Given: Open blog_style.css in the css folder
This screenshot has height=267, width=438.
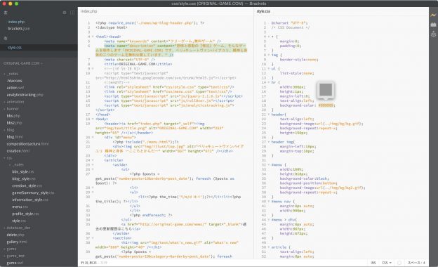Looking at the screenshot, I should (24, 178).
